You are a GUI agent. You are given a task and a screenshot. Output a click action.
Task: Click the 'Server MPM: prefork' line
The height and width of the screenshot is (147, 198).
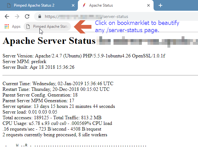tap(24, 62)
